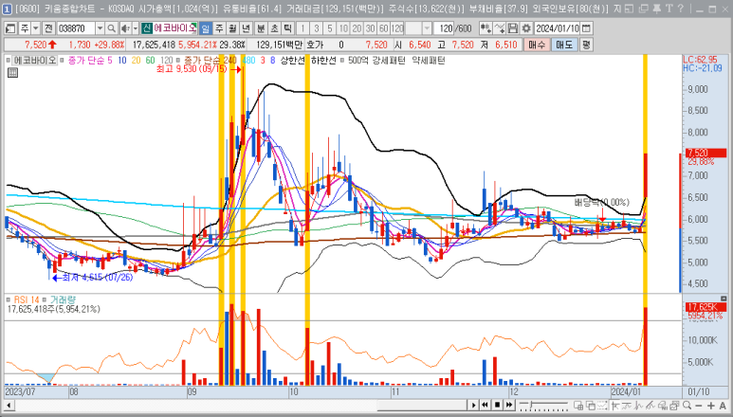Click the minus zoom-out icon
The width and height of the screenshot is (733, 417).
699,406
